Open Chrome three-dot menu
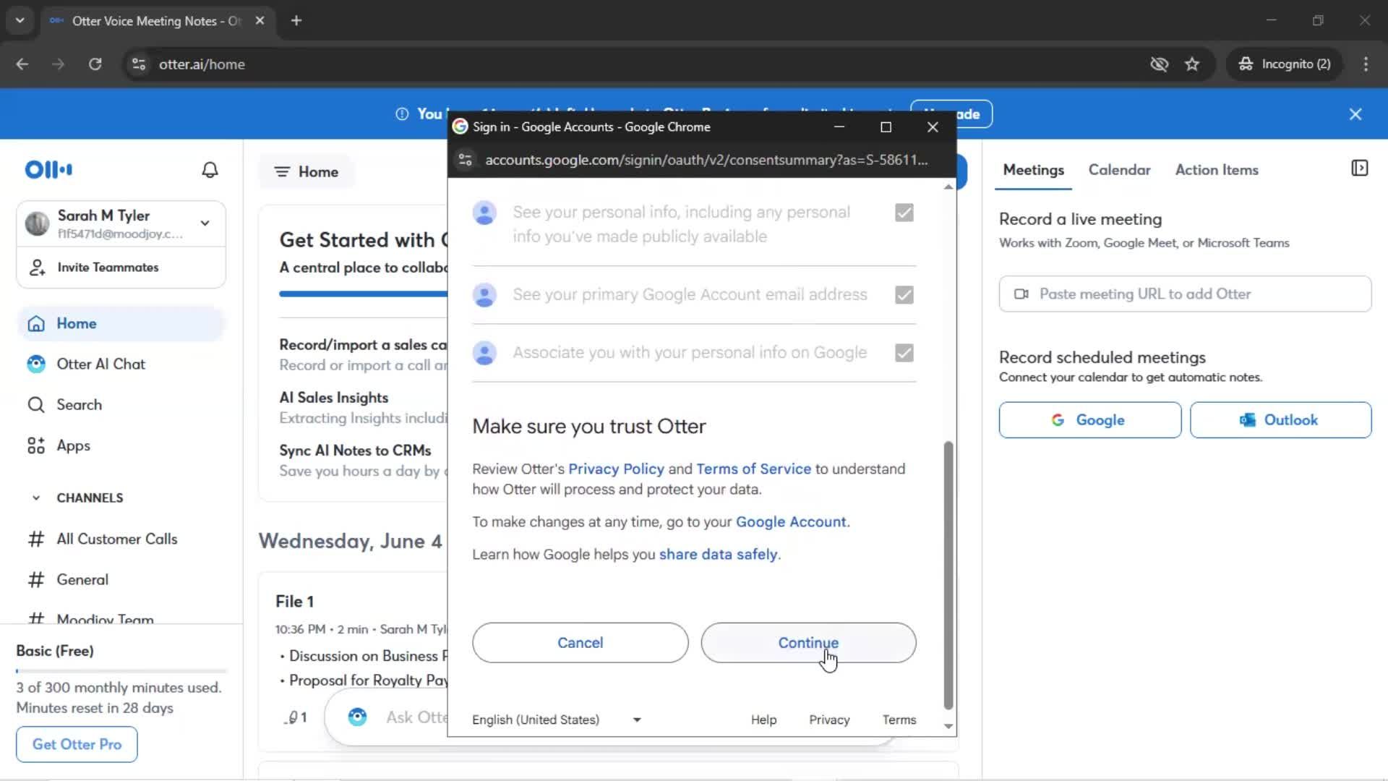This screenshot has height=781, width=1388. 1366,64
